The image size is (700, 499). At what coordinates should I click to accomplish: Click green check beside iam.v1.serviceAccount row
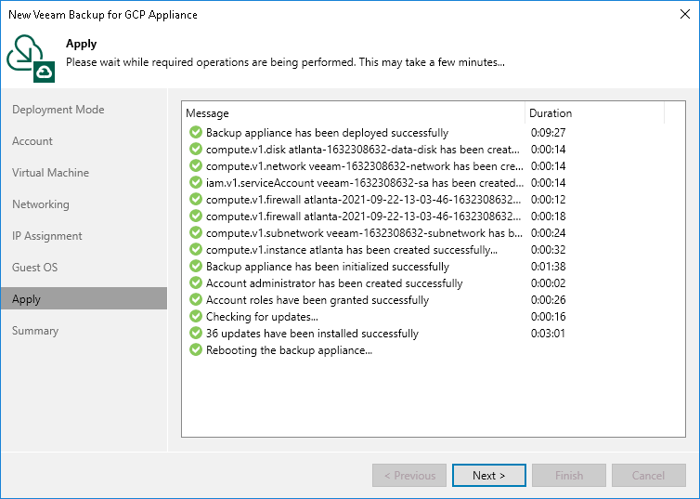(x=196, y=182)
